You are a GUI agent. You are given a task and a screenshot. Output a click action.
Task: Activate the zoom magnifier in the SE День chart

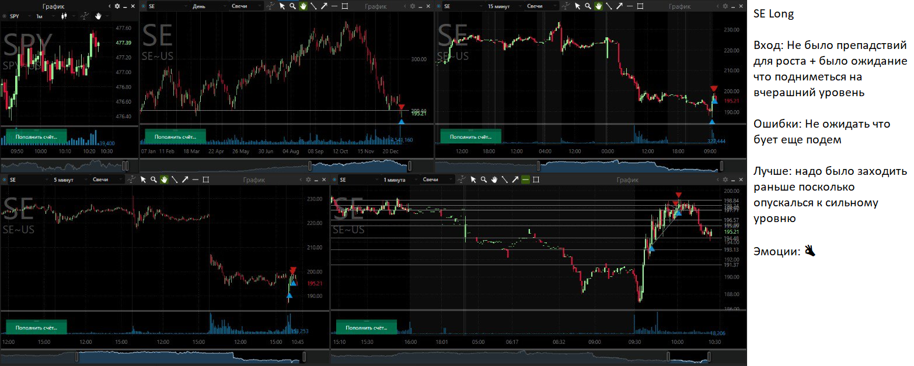[292, 6]
